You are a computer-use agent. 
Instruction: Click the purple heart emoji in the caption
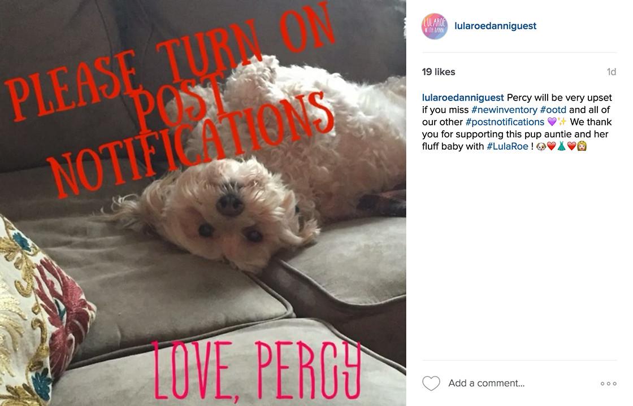tap(552, 121)
